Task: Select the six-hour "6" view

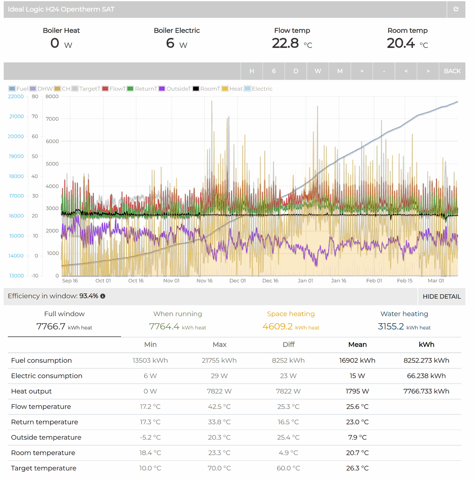Action: tap(273, 71)
